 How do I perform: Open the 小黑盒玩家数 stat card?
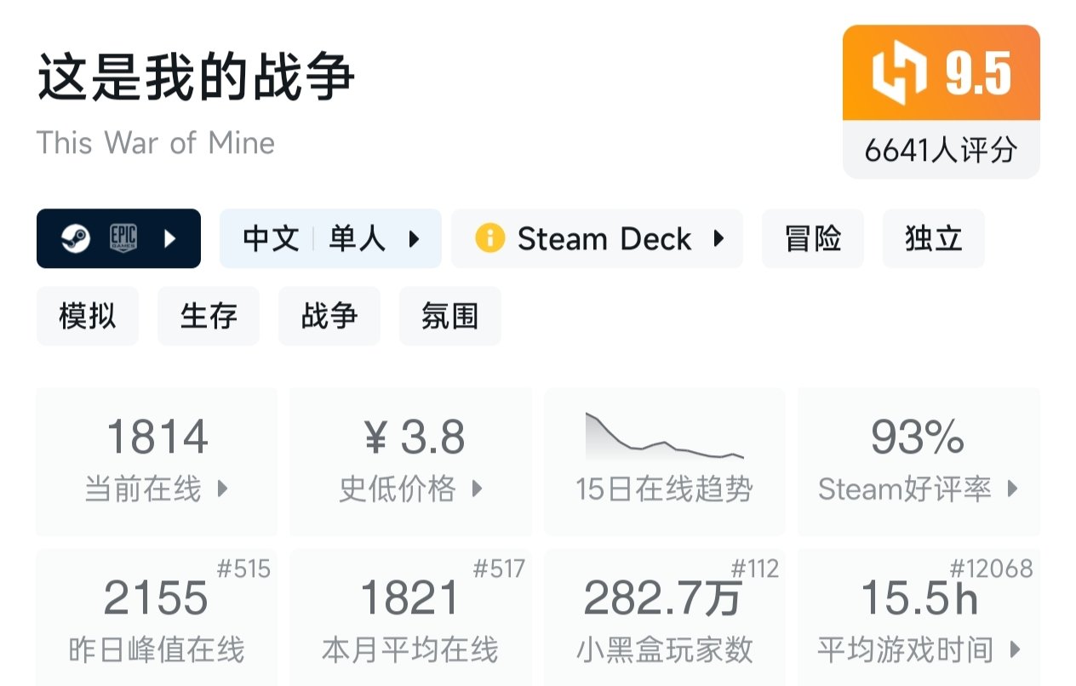tap(664, 618)
